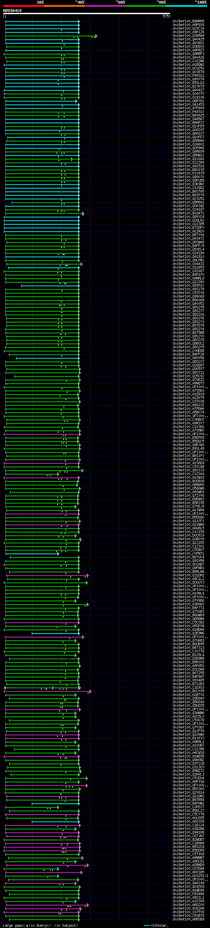Image resolution: width=210 pixels, height=928 pixels.
Task: Click UniRef100_Q566W6 label
Action: coord(188,489)
